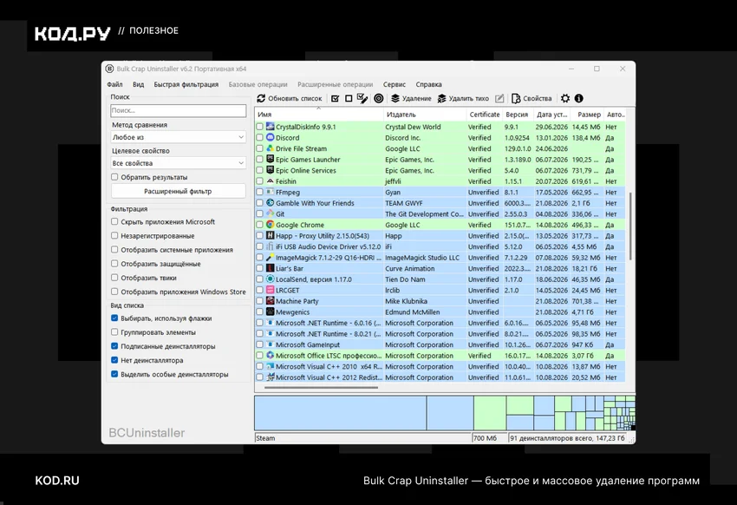Screen dimensions: 737x505
Task: Click the Microsoft Office LTSC row icon
Action: point(271,355)
